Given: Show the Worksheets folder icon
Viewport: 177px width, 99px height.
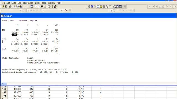Looking at the screenshot, I should pyautogui.click(x=92, y=7).
